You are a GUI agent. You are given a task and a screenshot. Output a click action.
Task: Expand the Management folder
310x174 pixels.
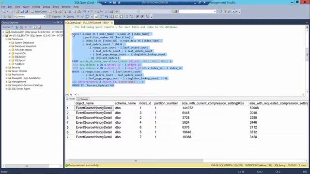(6, 82)
